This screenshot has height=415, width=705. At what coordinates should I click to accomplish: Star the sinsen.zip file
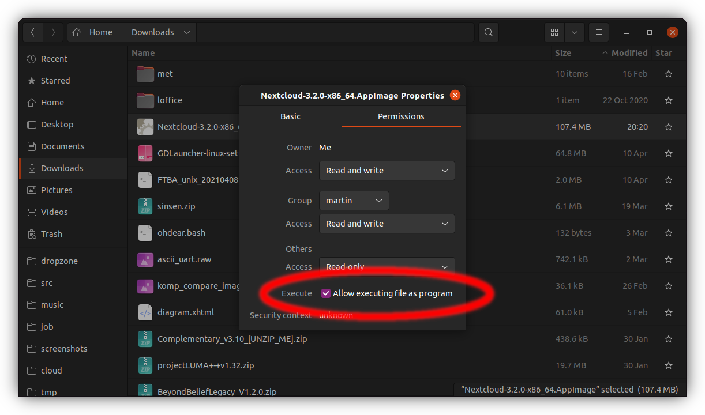pyautogui.click(x=669, y=206)
